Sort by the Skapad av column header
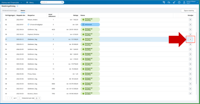 pyautogui.click(x=31, y=15)
